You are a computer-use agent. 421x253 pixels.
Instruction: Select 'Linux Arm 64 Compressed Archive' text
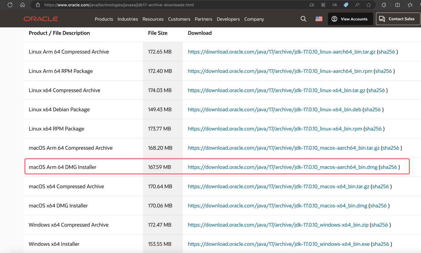[x=69, y=52]
